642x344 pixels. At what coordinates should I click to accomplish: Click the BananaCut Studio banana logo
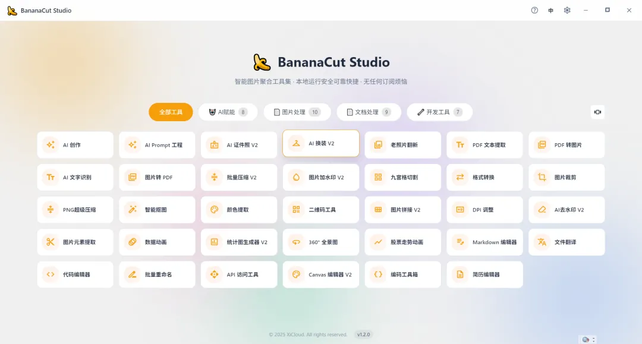(x=262, y=62)
